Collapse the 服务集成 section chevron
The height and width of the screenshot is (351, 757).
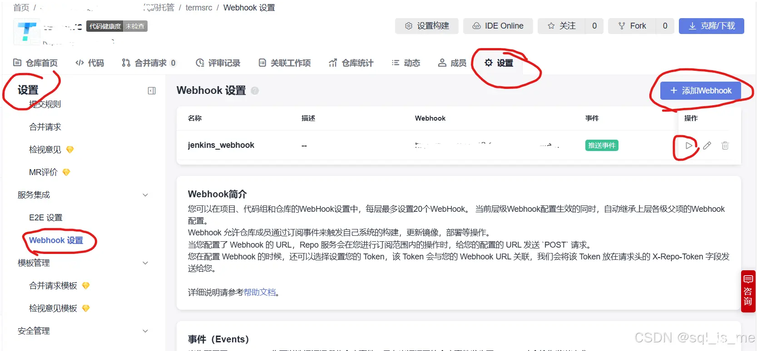[x=145, y=195]
